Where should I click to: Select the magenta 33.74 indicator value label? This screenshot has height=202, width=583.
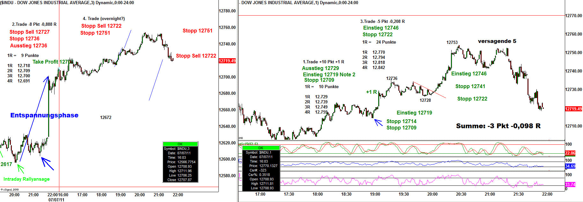click(570, 185)
